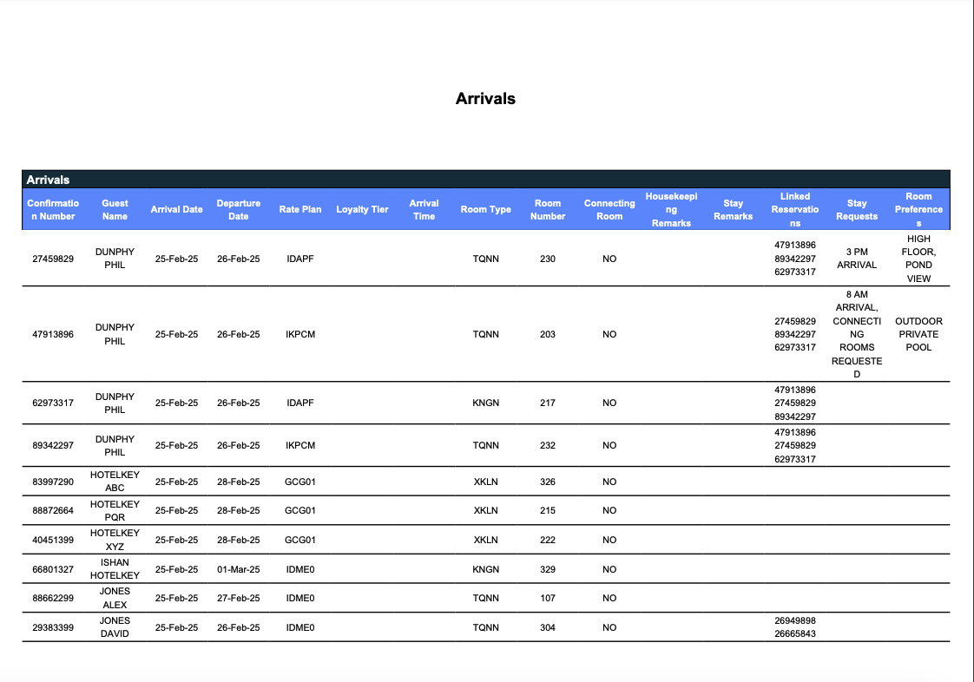Click the Connecting Room NO value for room 203

(609, 334)
